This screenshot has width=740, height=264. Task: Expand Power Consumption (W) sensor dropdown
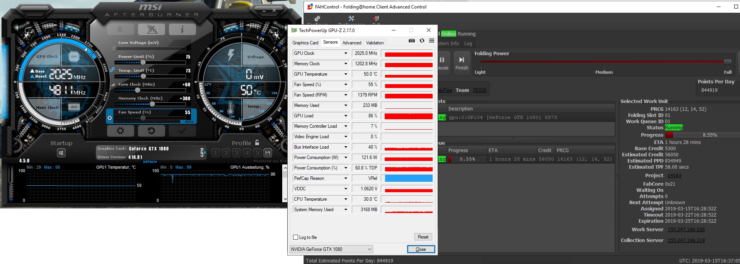[346, 157]
